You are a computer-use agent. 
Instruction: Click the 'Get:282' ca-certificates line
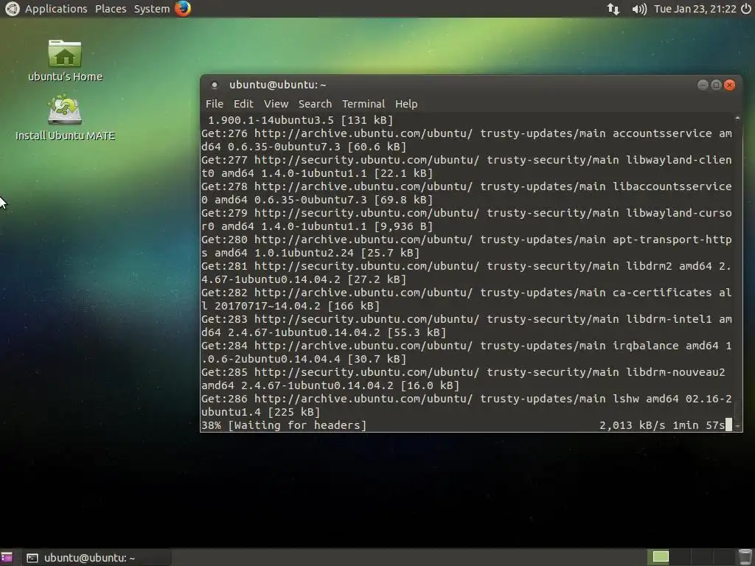pyautogui.click(x=467, y=299)
